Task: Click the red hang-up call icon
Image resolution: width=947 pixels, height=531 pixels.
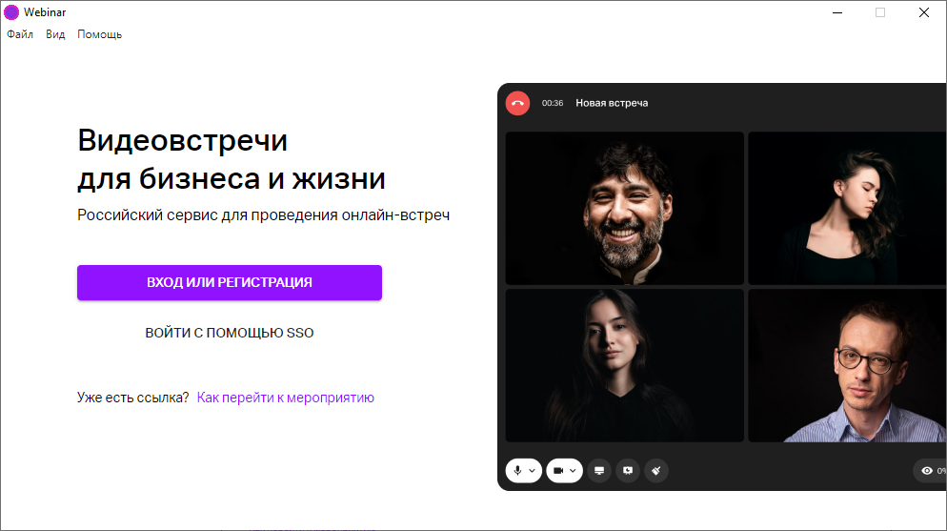Action: [x=517, y=103]
